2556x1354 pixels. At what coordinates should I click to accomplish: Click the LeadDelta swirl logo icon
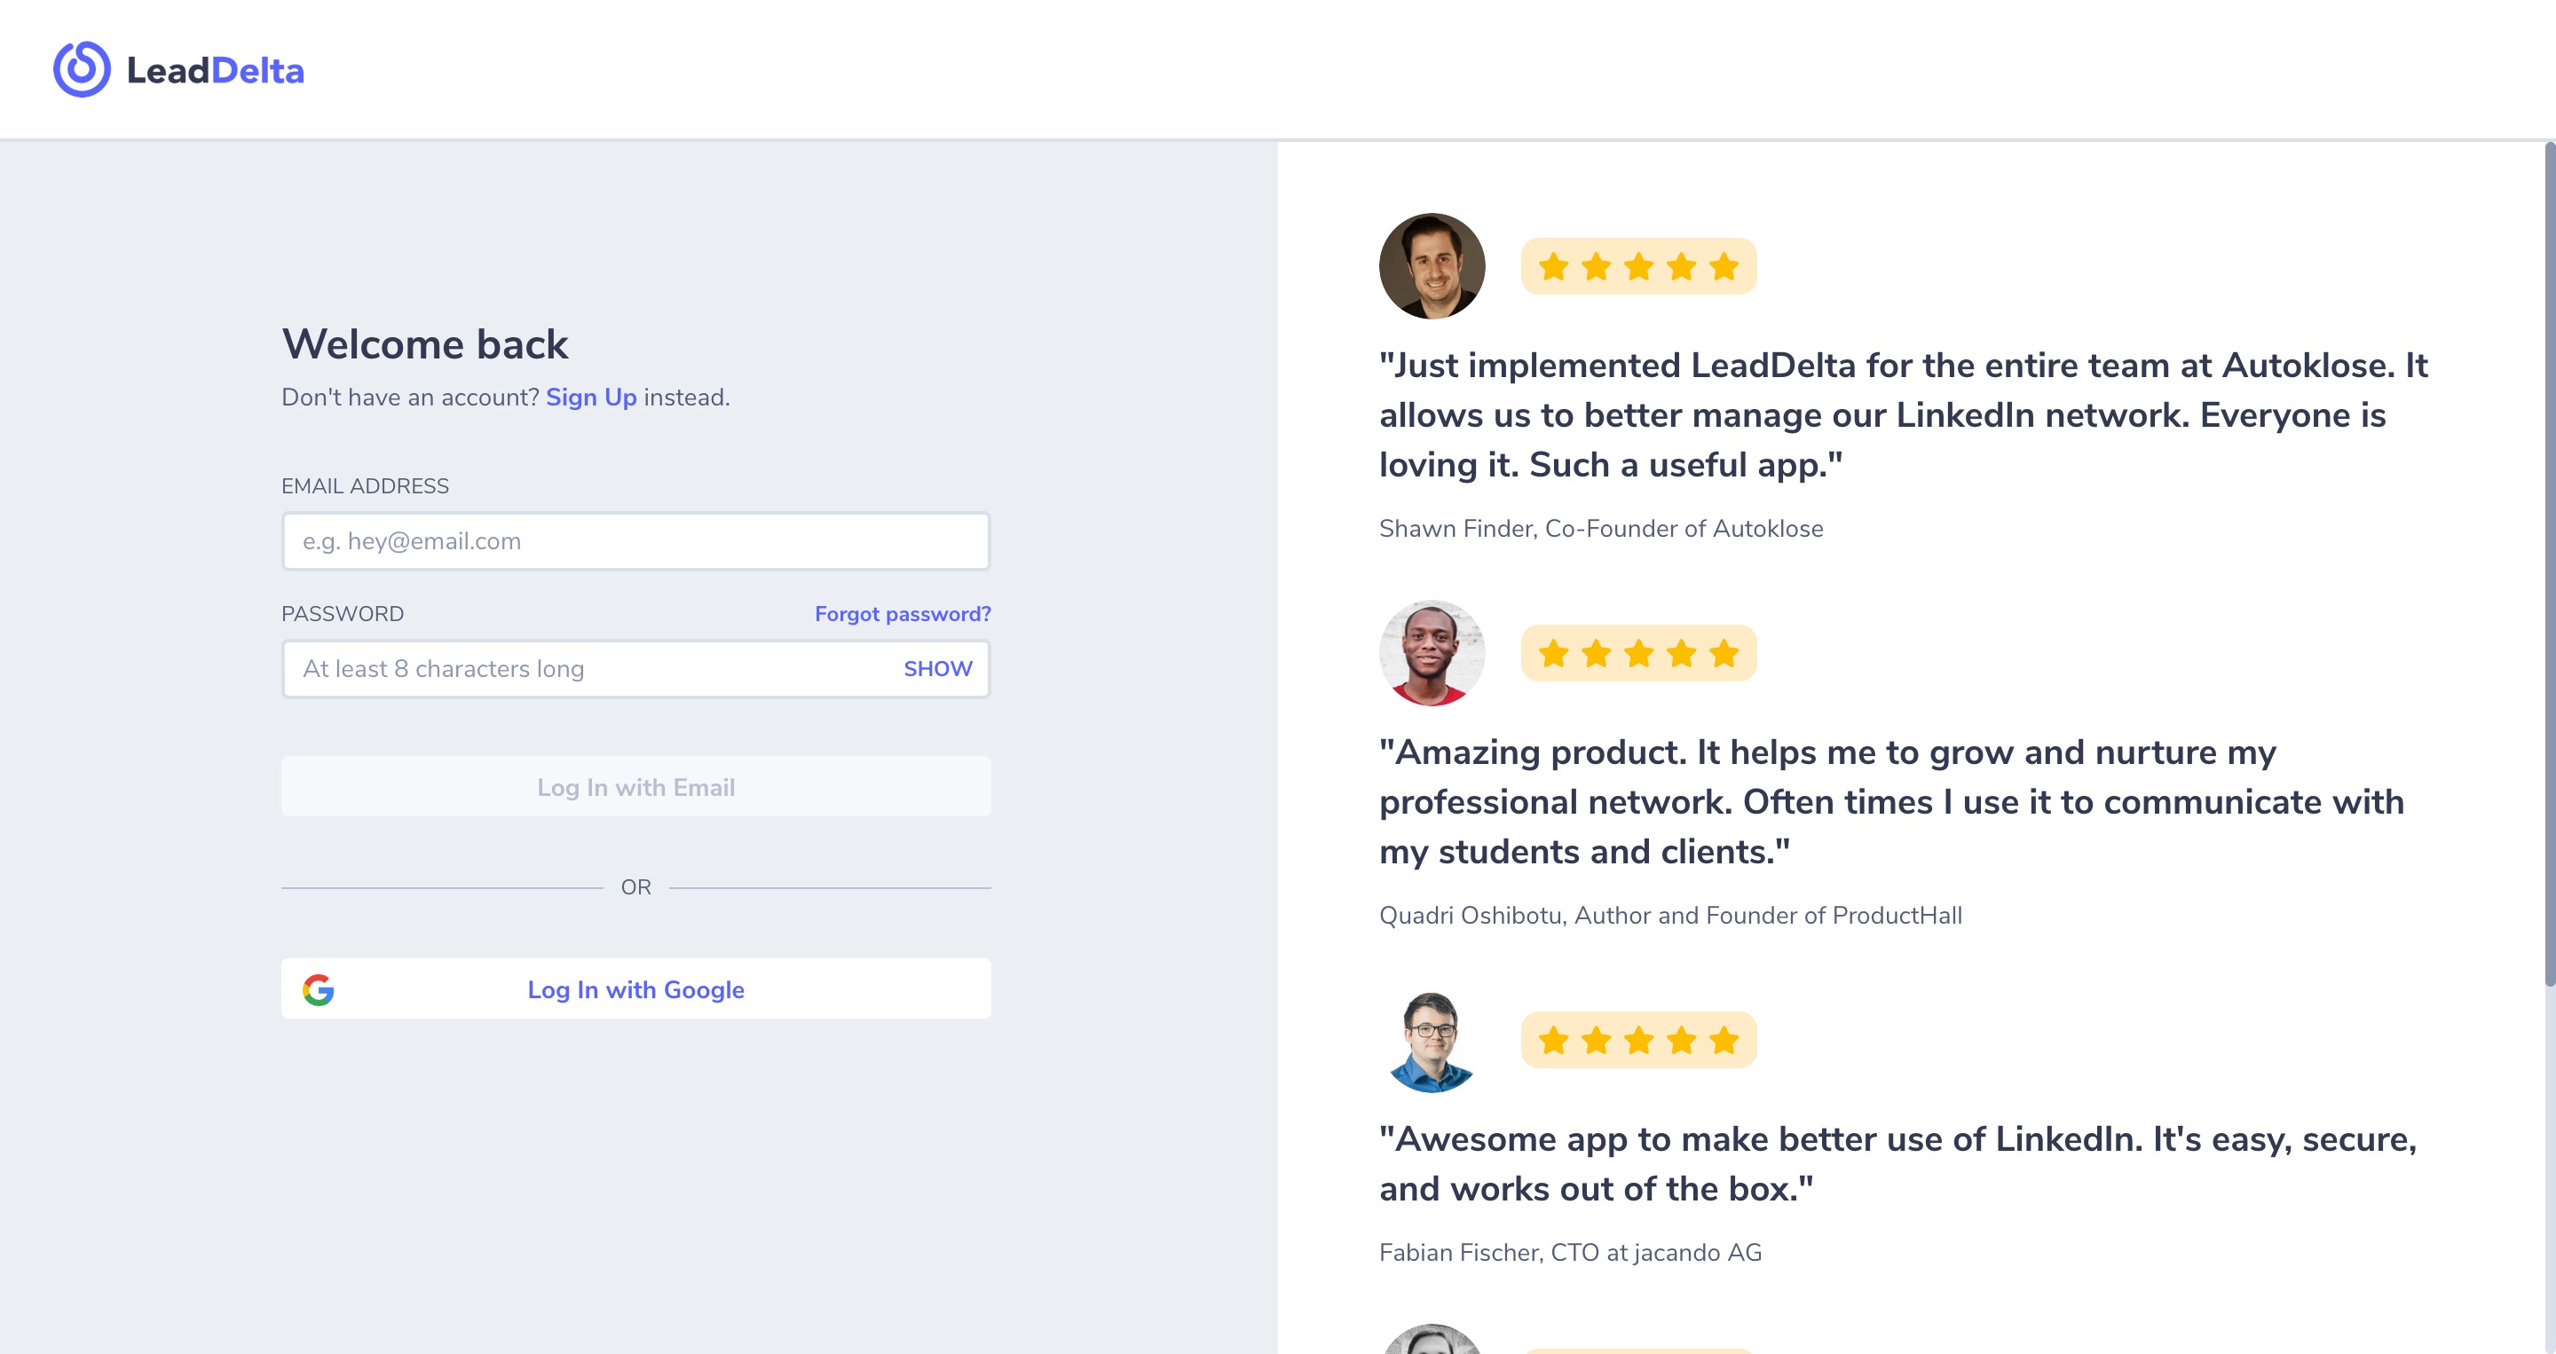coord(82,69)
